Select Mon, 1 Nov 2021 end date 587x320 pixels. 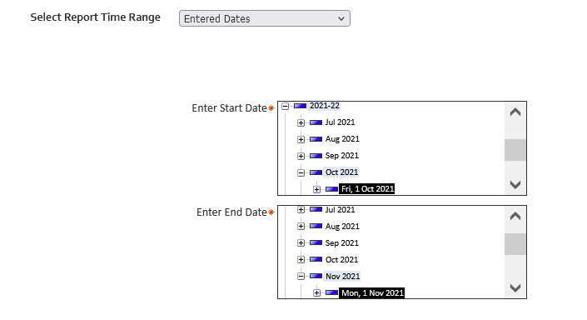point(371,293)
